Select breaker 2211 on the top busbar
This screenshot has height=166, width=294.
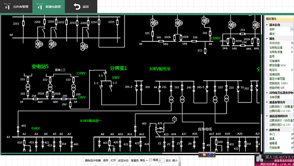point(23,23)
